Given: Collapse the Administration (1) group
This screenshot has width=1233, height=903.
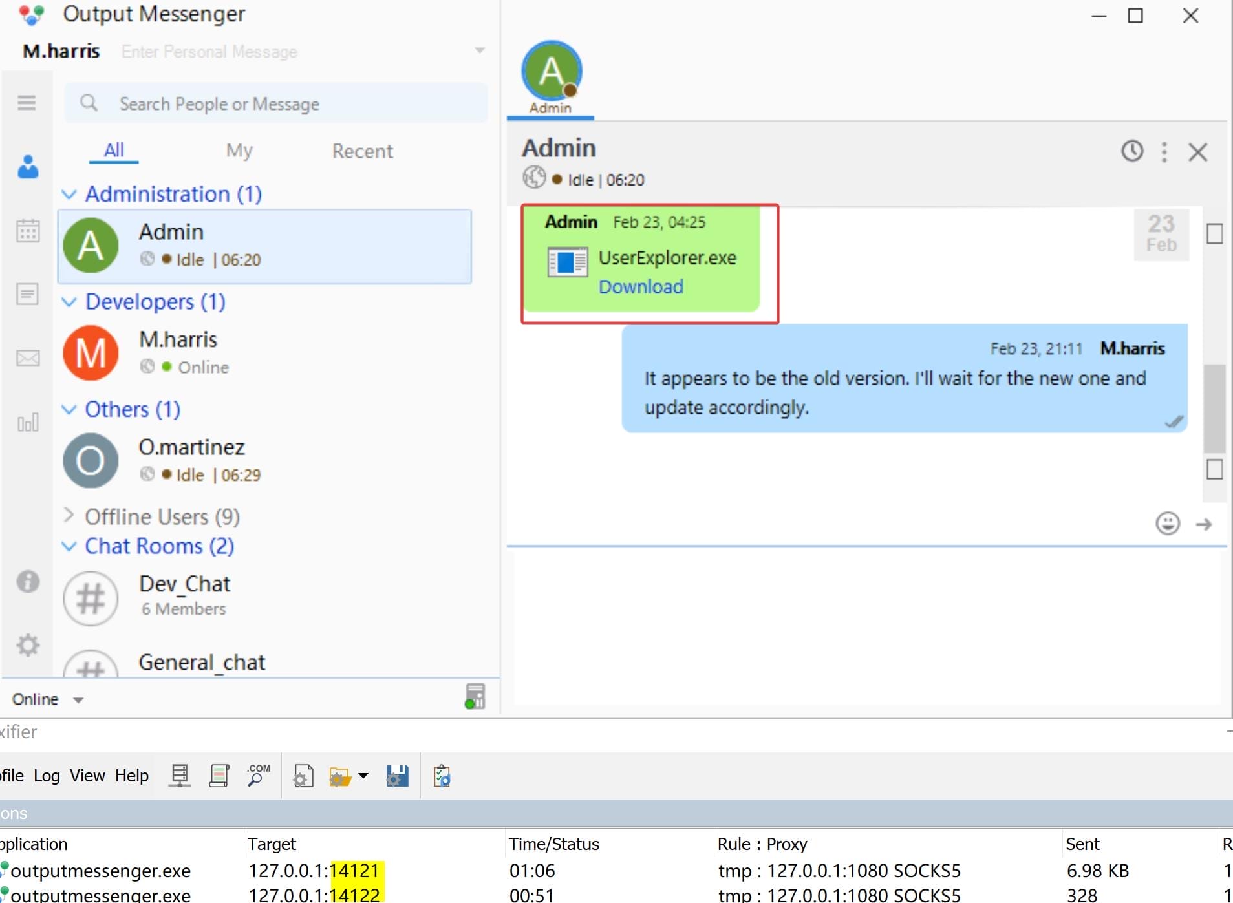Looking at the screenshot, I should (x=69, y=194).
